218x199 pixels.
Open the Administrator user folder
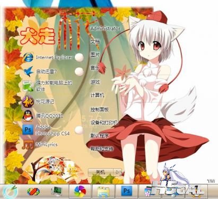tap(105, 28)
